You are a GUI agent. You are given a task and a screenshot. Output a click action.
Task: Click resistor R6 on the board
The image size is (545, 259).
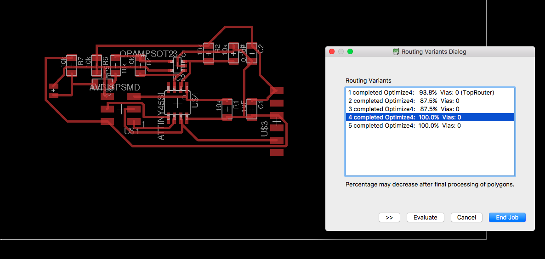pyautogui.click(x=97, y=65)
